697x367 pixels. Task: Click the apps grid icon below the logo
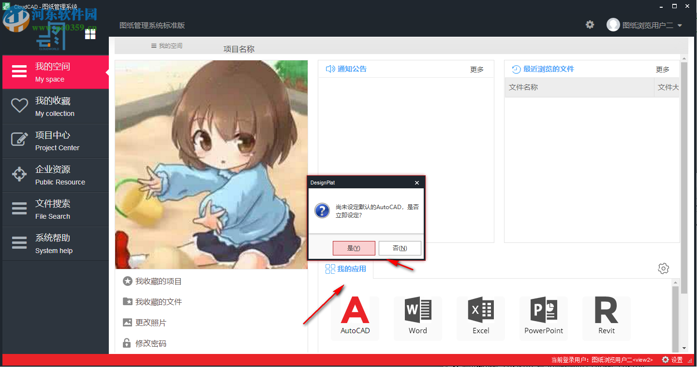coord(90,34)
